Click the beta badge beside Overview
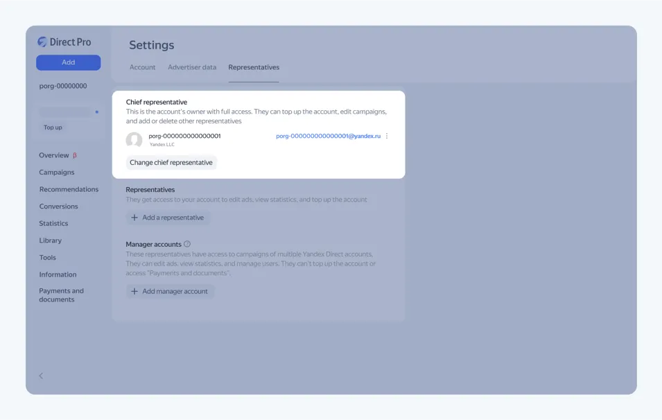 (x=75, y=155)
